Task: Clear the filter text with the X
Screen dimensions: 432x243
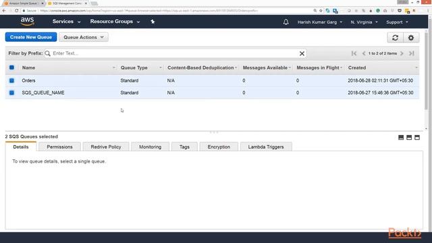Action: click(302, 53)
